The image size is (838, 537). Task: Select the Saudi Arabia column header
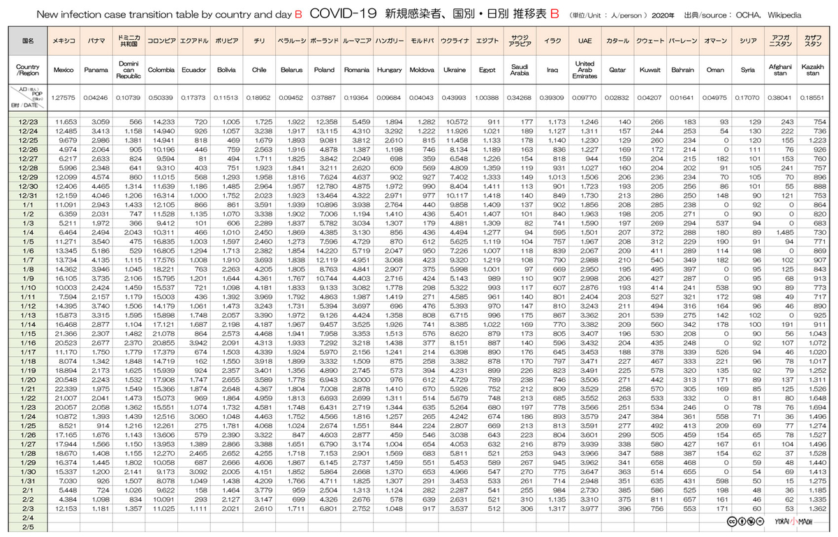(x=520, y=70)
